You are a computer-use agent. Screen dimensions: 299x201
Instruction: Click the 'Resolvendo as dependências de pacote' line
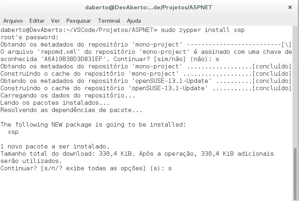[x=71, y=110]
